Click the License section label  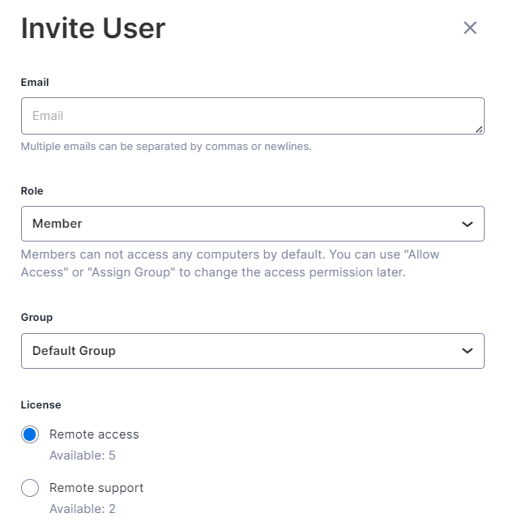41,404
